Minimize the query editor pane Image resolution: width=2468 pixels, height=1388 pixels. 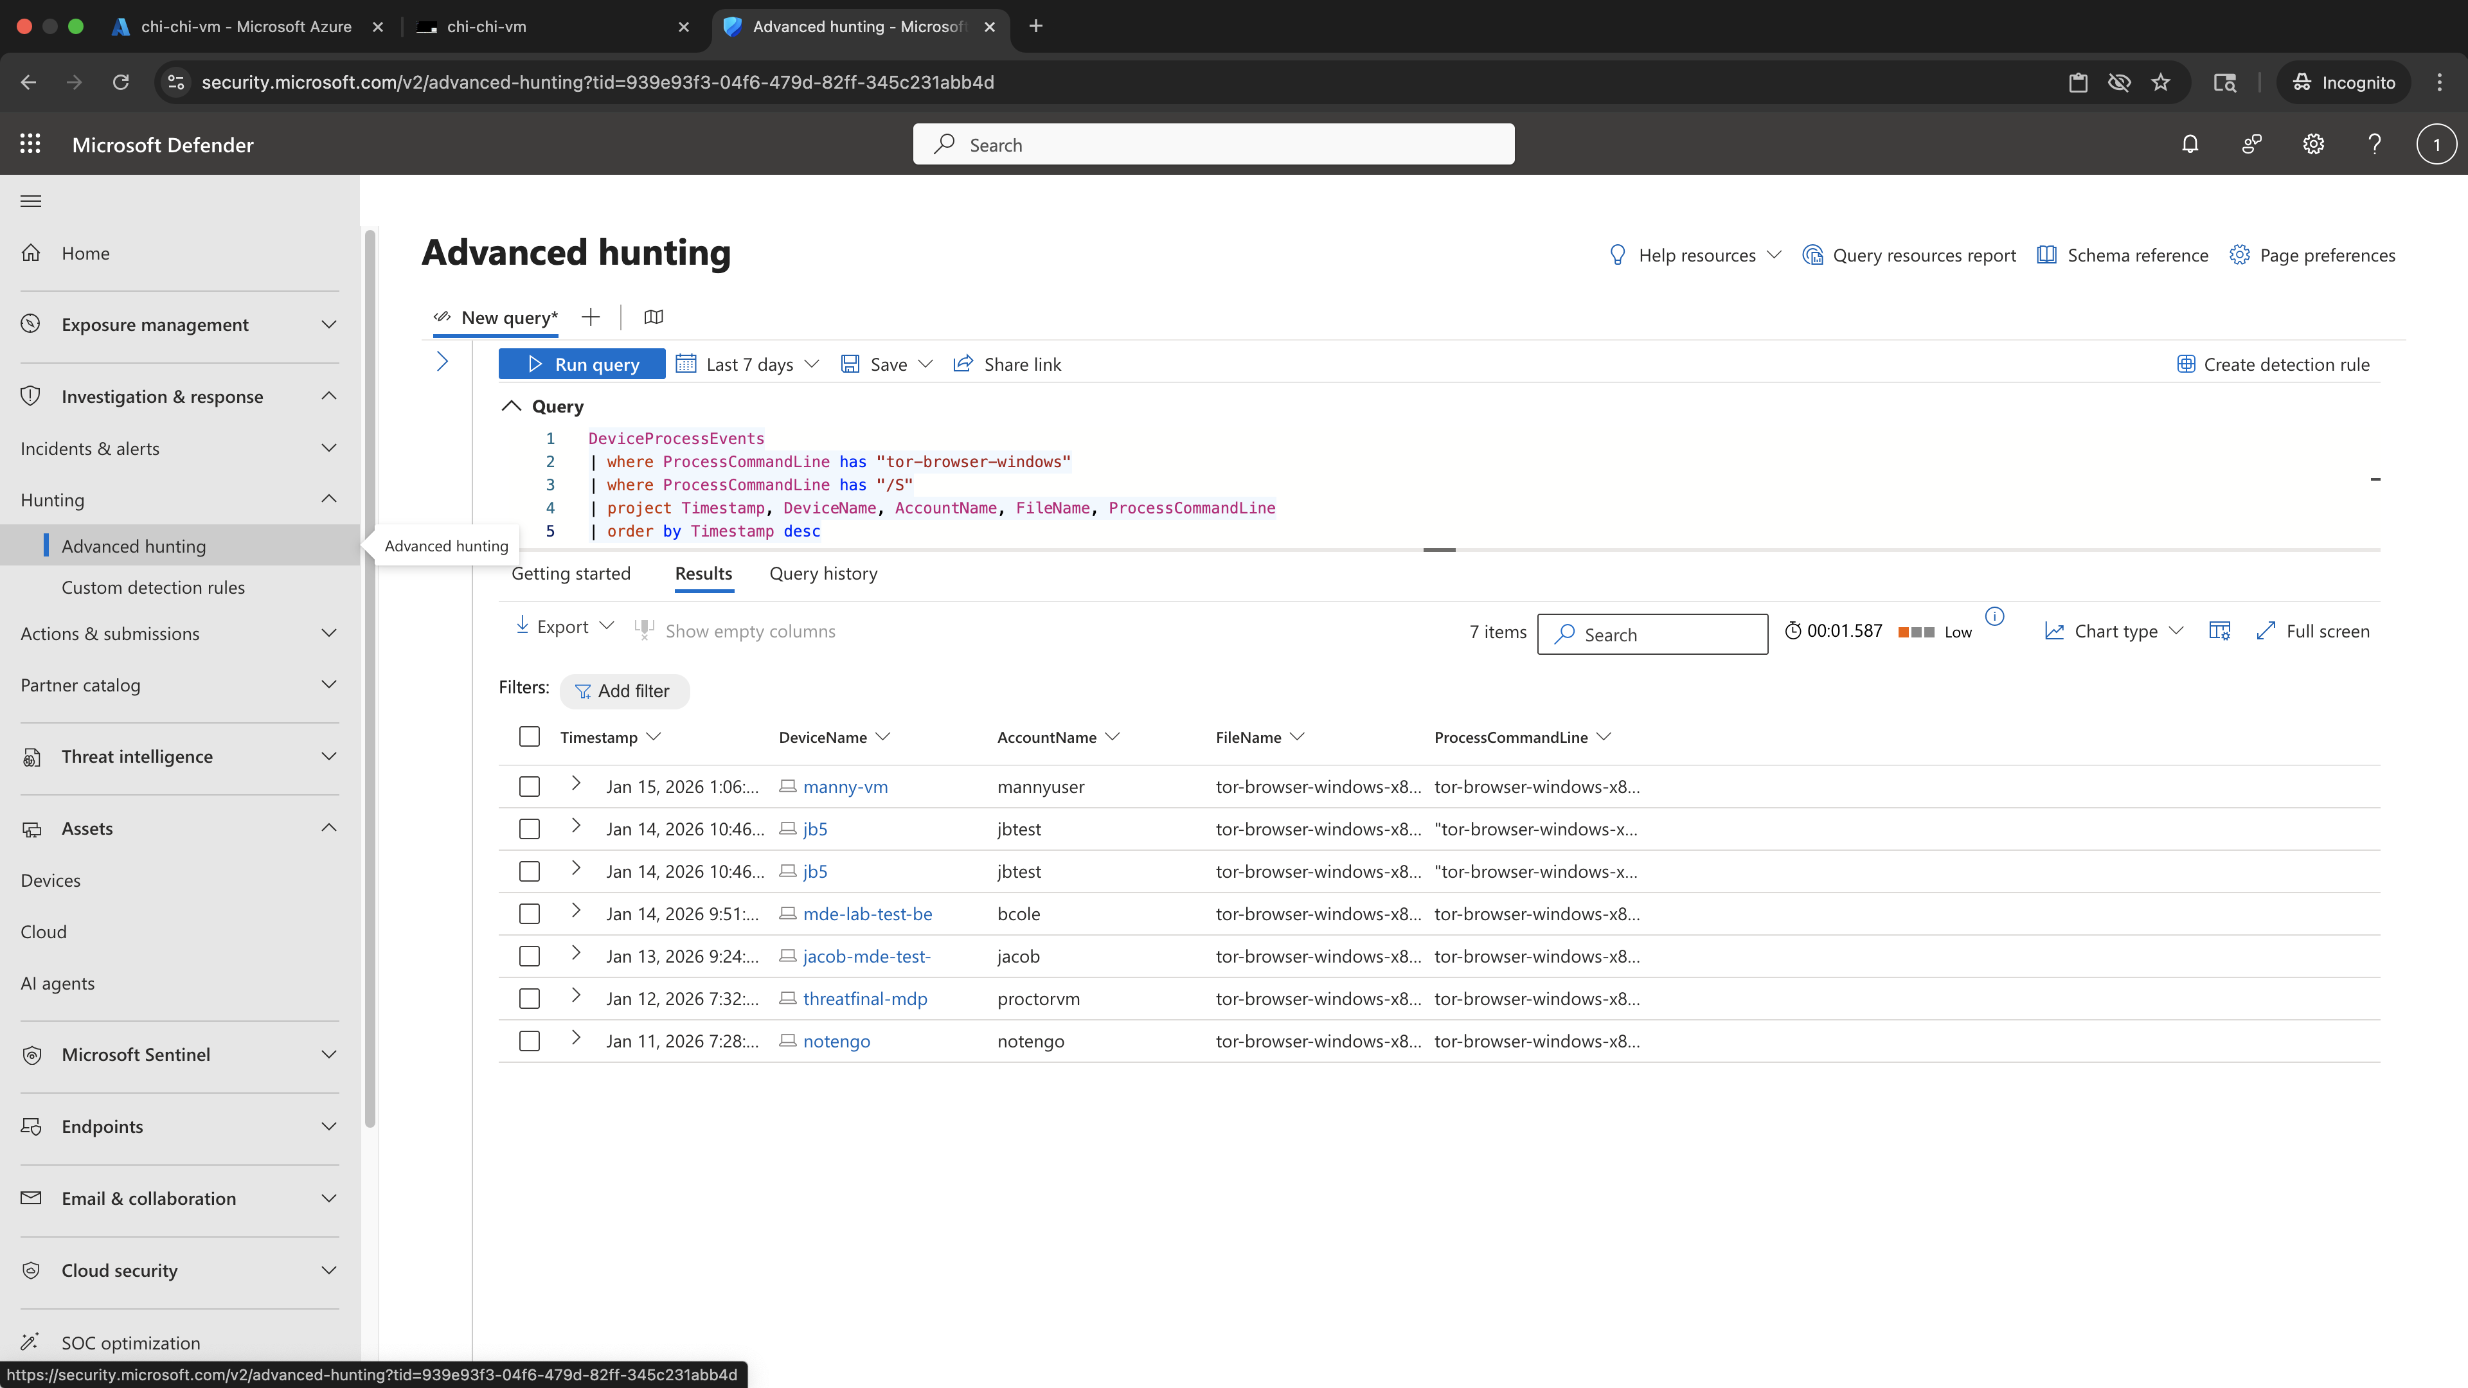(x=2375, y=479)
